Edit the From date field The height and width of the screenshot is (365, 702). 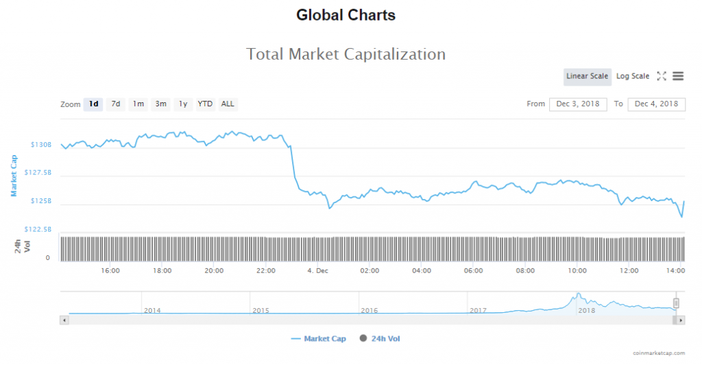pos(578,104)
